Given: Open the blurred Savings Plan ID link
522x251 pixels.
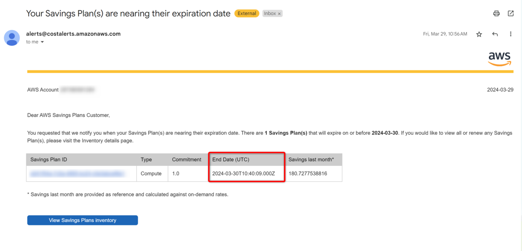Looking at the screenshot, I should [x=77, y=174].
